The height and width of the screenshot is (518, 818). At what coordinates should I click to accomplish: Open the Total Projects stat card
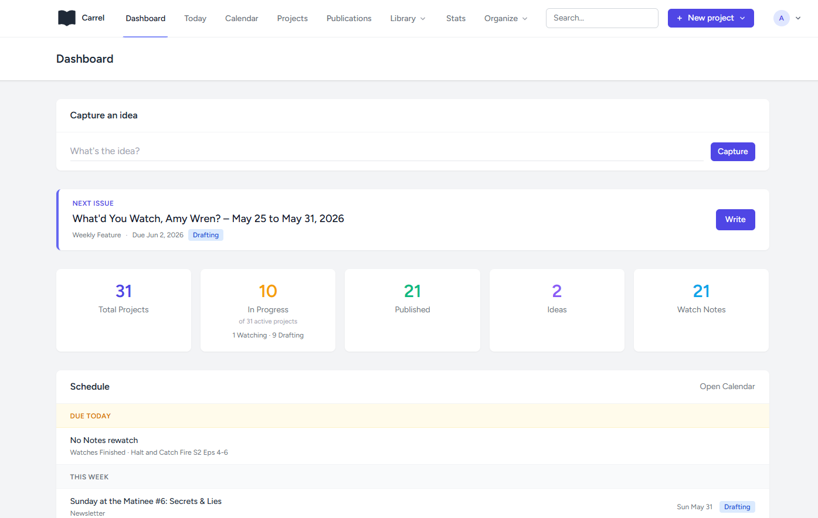pos(124,310)
